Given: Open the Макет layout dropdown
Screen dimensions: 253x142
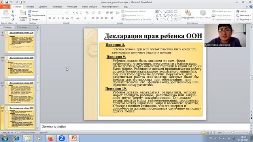Looking at the screenshot, I should [x=34, y=11].
